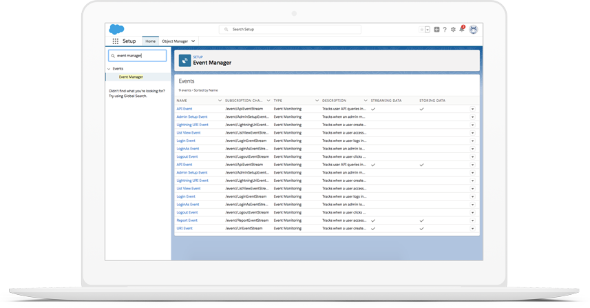Click the /event/UriEventStream channel cell

pos(244,228)
